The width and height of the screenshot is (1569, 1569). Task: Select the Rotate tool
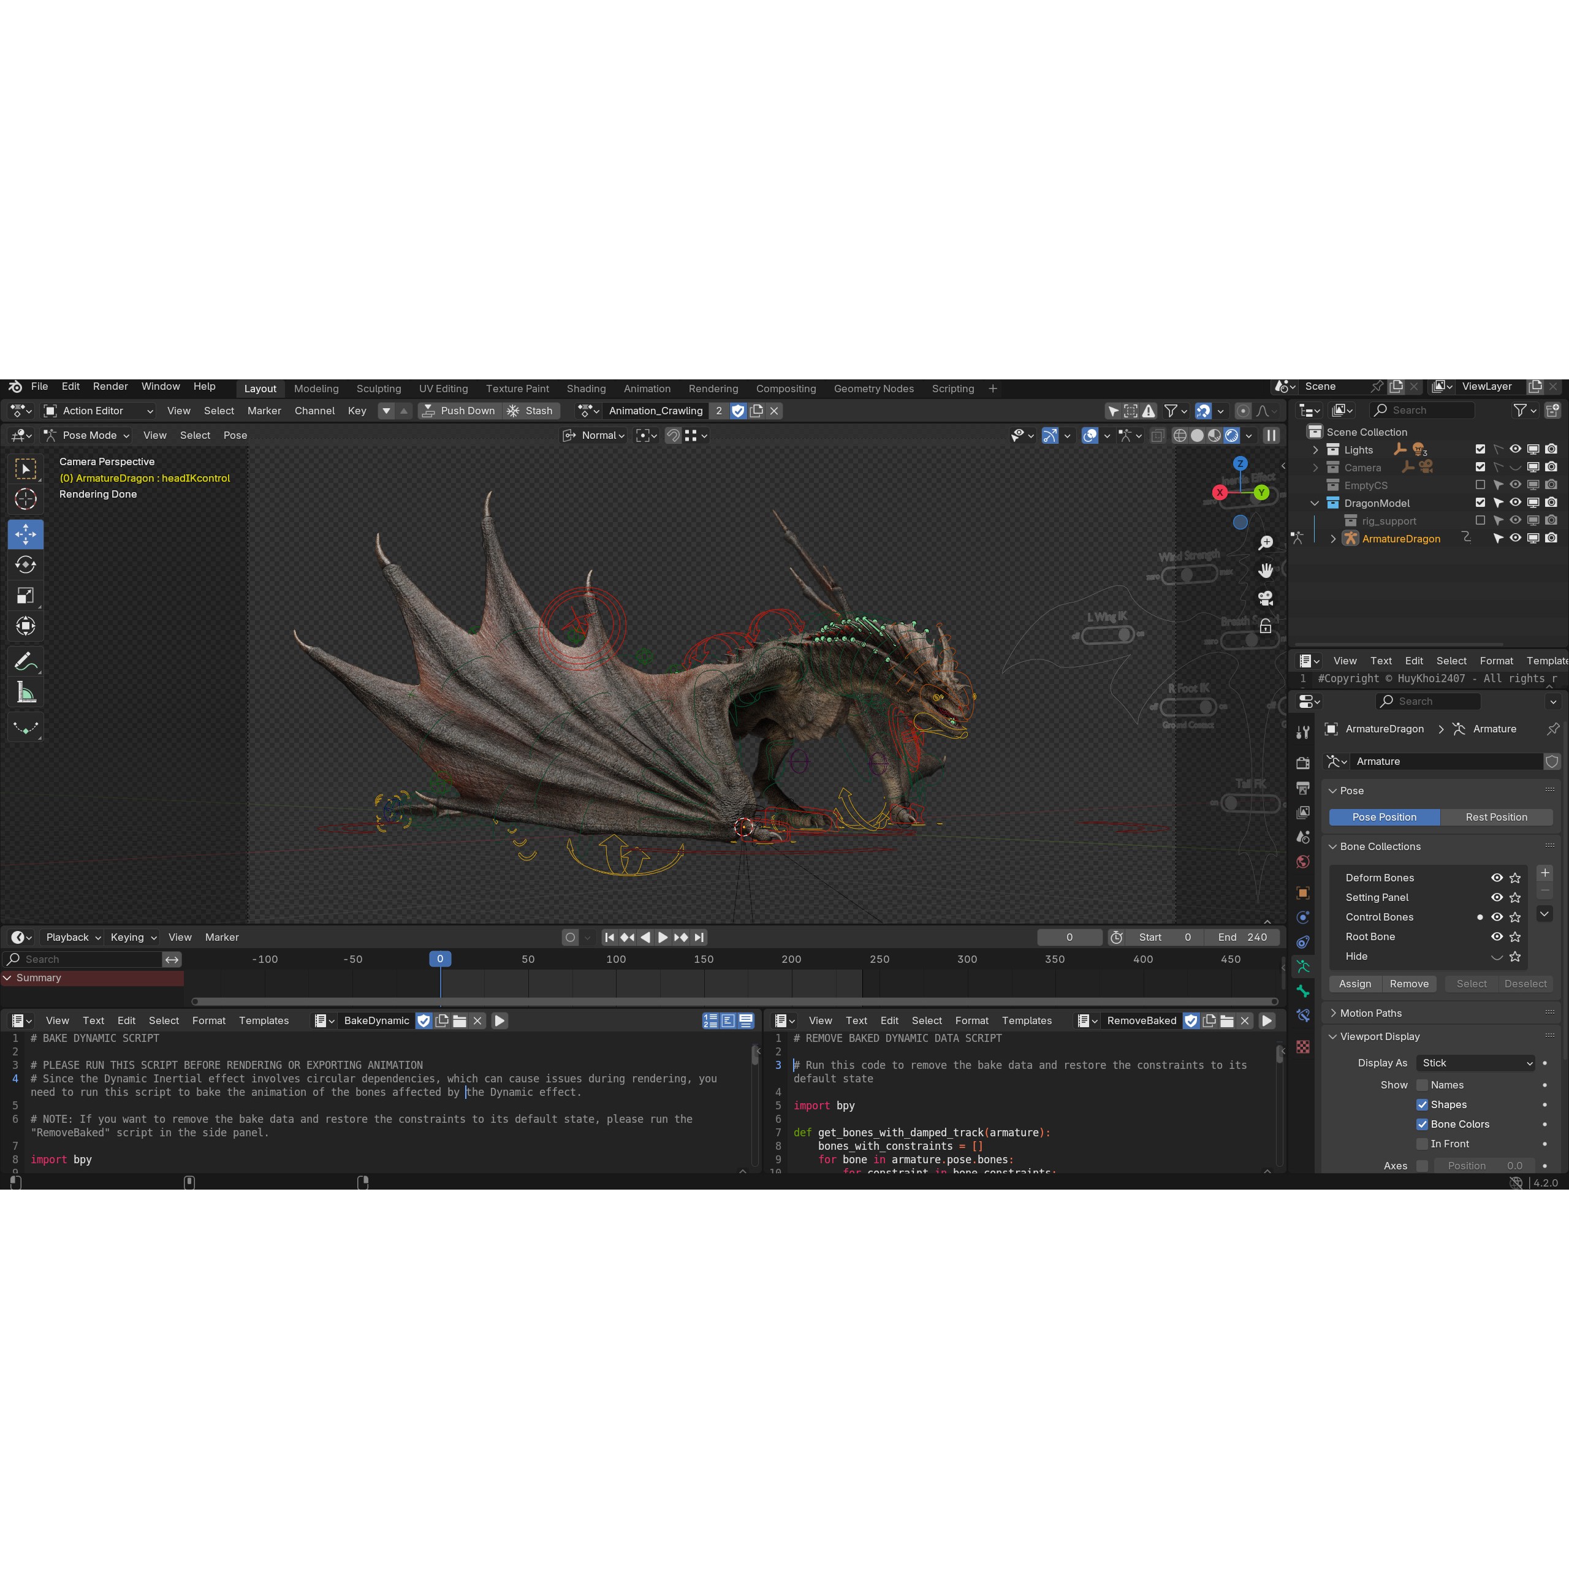pos(25,564)
